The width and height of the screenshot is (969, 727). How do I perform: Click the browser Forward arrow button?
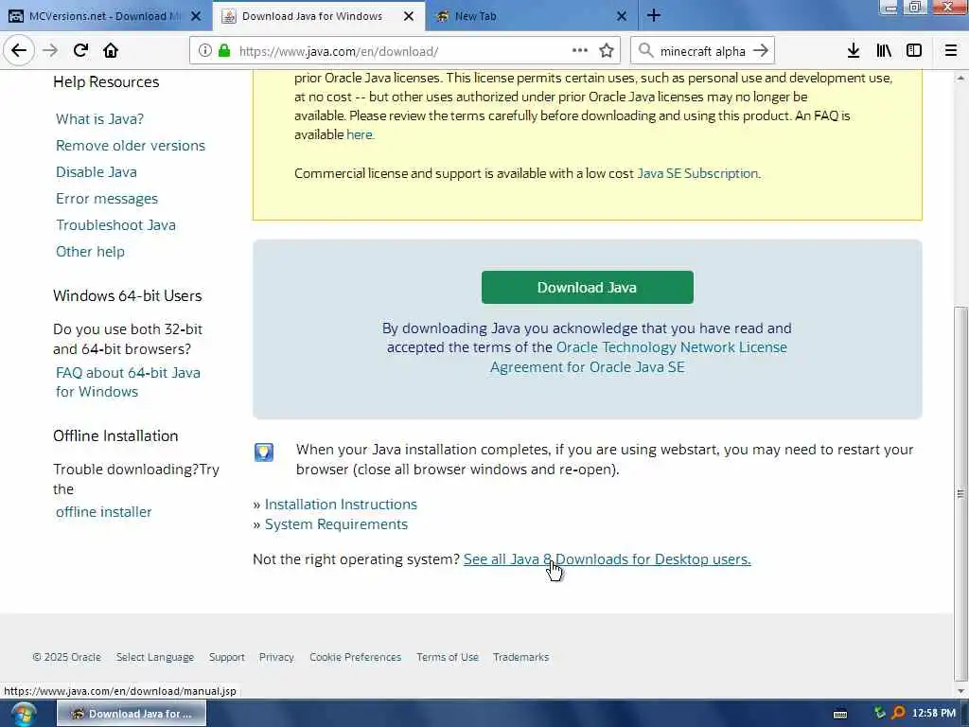(50, 51)
